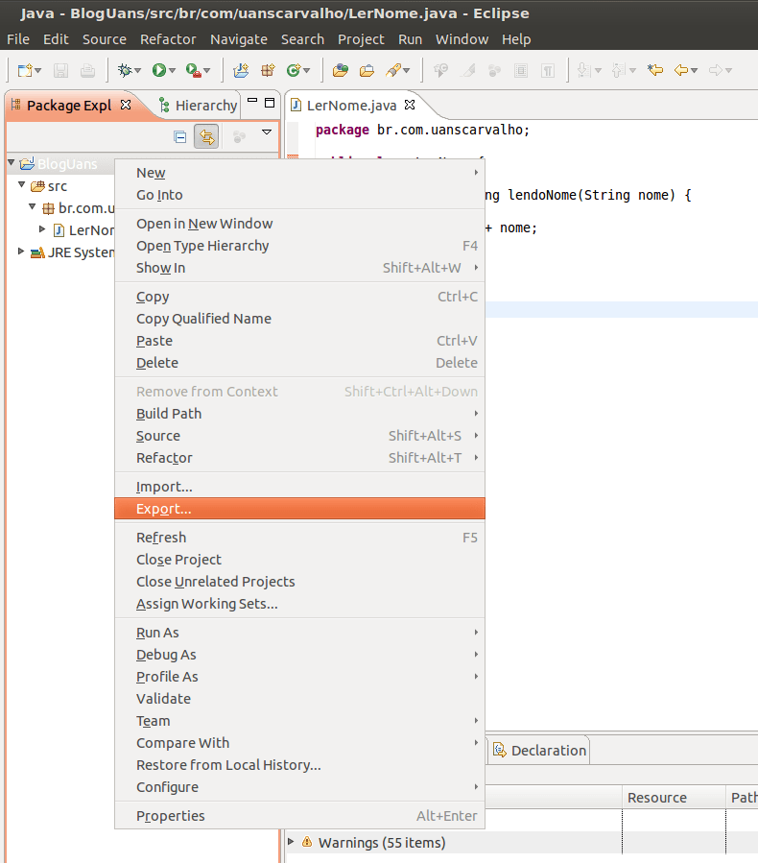
Task: Open the New Class dropdown arrow
Action: [x=306, y=70]
